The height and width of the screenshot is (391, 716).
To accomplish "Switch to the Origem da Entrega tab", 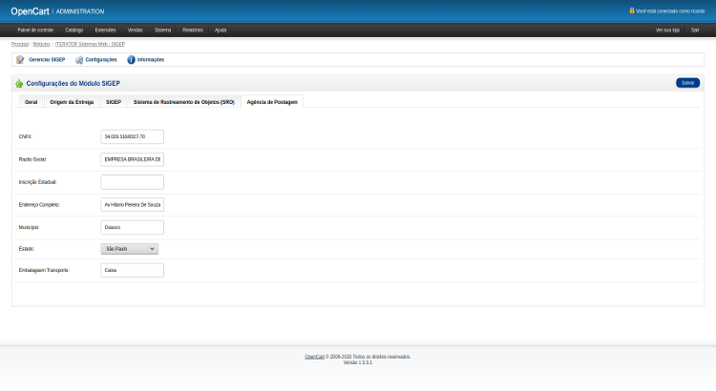I will (x=72, y=102).
